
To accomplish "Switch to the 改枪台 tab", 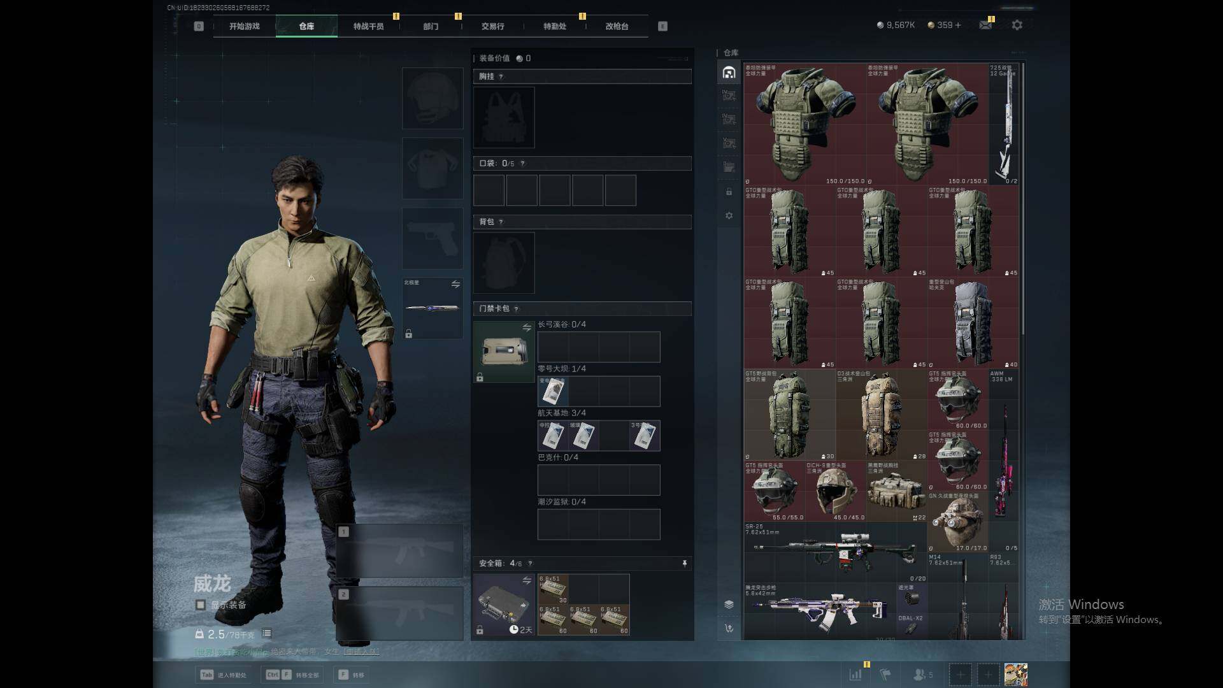I will point(617,26).
